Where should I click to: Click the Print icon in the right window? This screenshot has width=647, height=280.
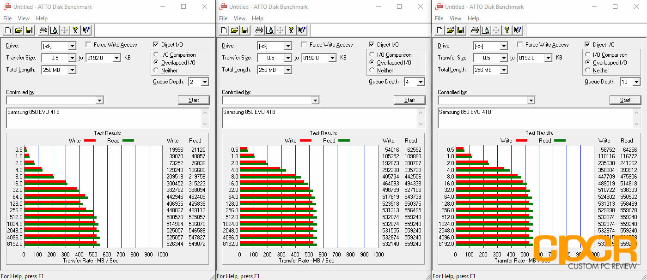[x=475, y=30]
